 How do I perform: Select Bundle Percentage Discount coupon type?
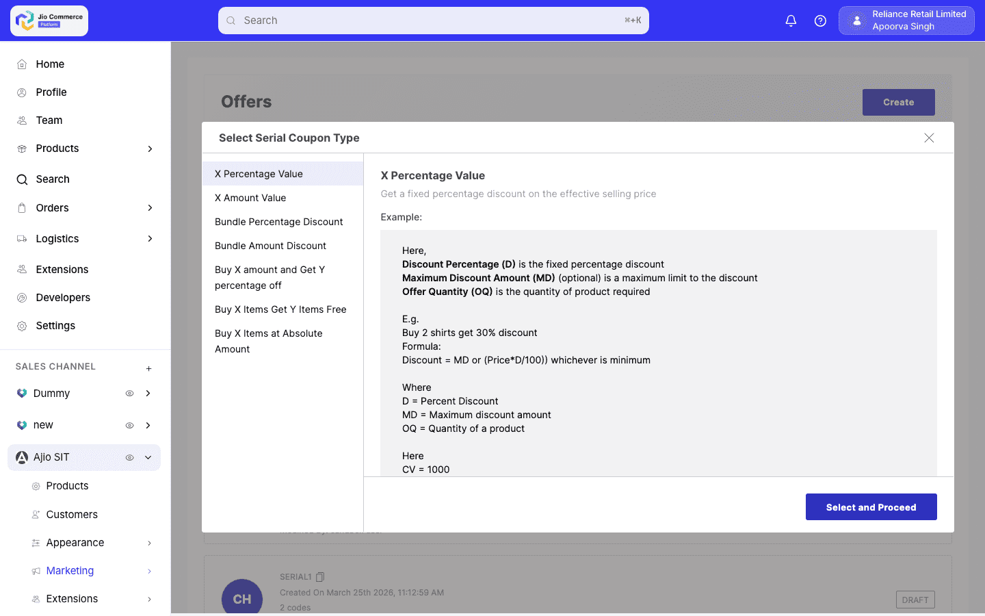pos(278,222)
